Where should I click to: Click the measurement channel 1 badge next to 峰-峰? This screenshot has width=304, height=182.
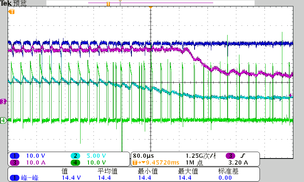[x=14, y=178]
